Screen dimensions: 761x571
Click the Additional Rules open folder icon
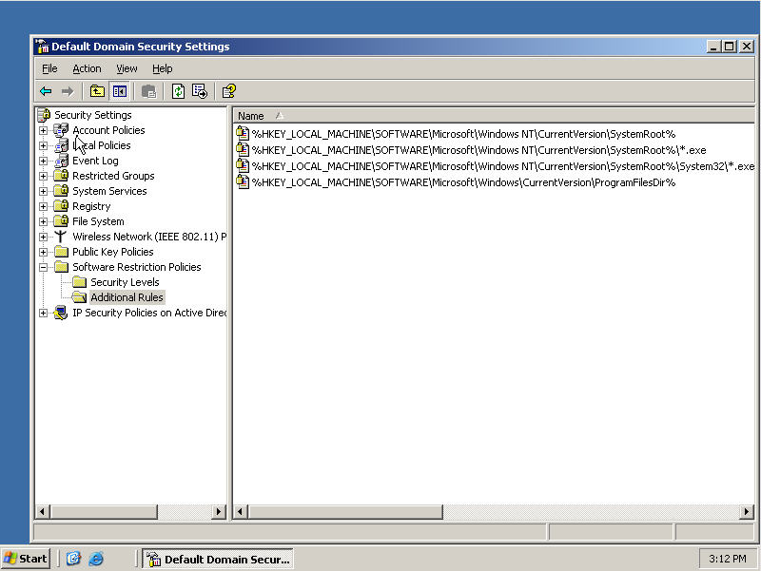(x=79, y=297)
